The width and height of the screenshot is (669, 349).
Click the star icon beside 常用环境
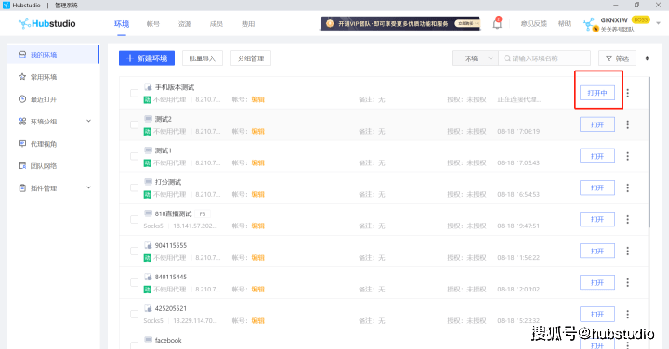[22, 77]
